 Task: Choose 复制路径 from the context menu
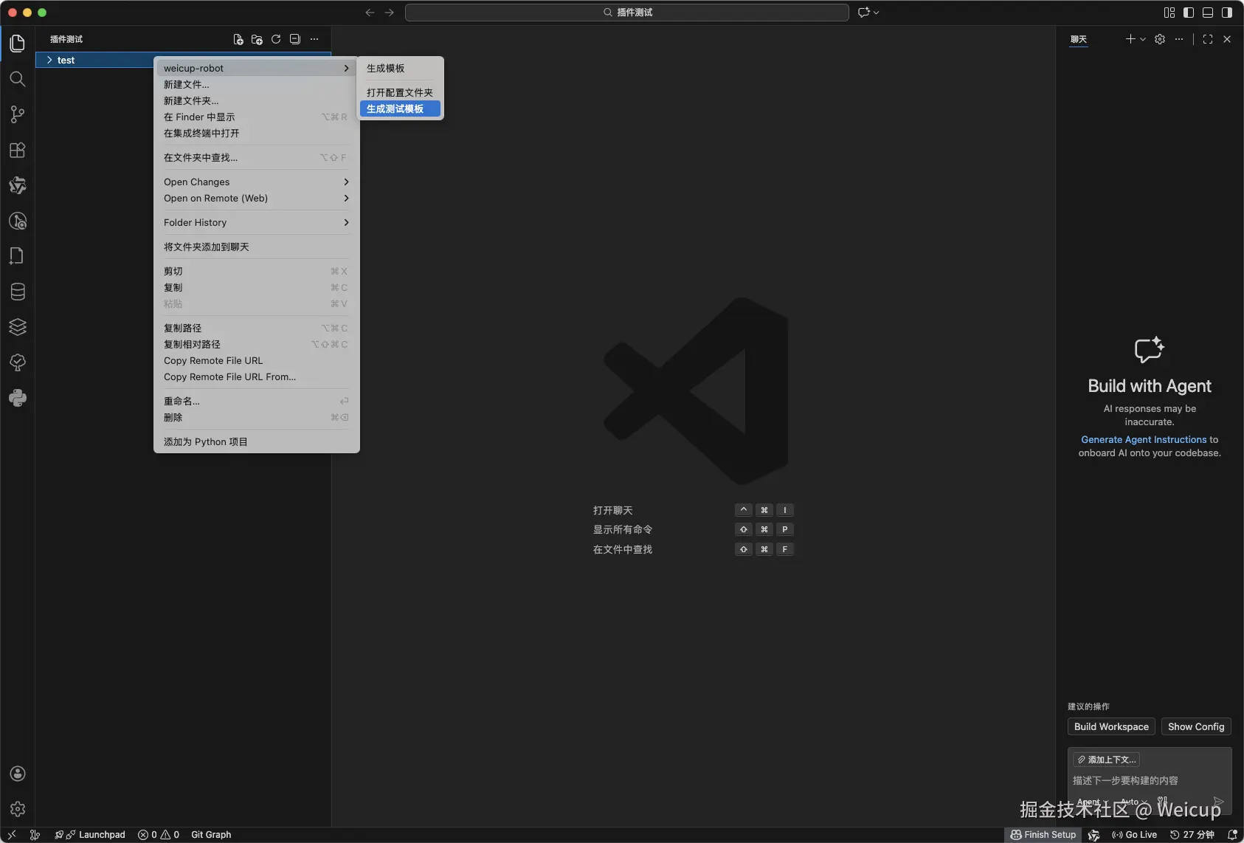(x=256, y=328)
